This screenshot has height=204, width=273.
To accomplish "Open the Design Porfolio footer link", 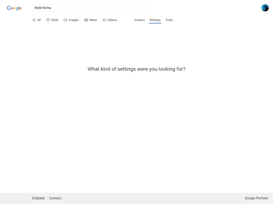I will [256, 198].
